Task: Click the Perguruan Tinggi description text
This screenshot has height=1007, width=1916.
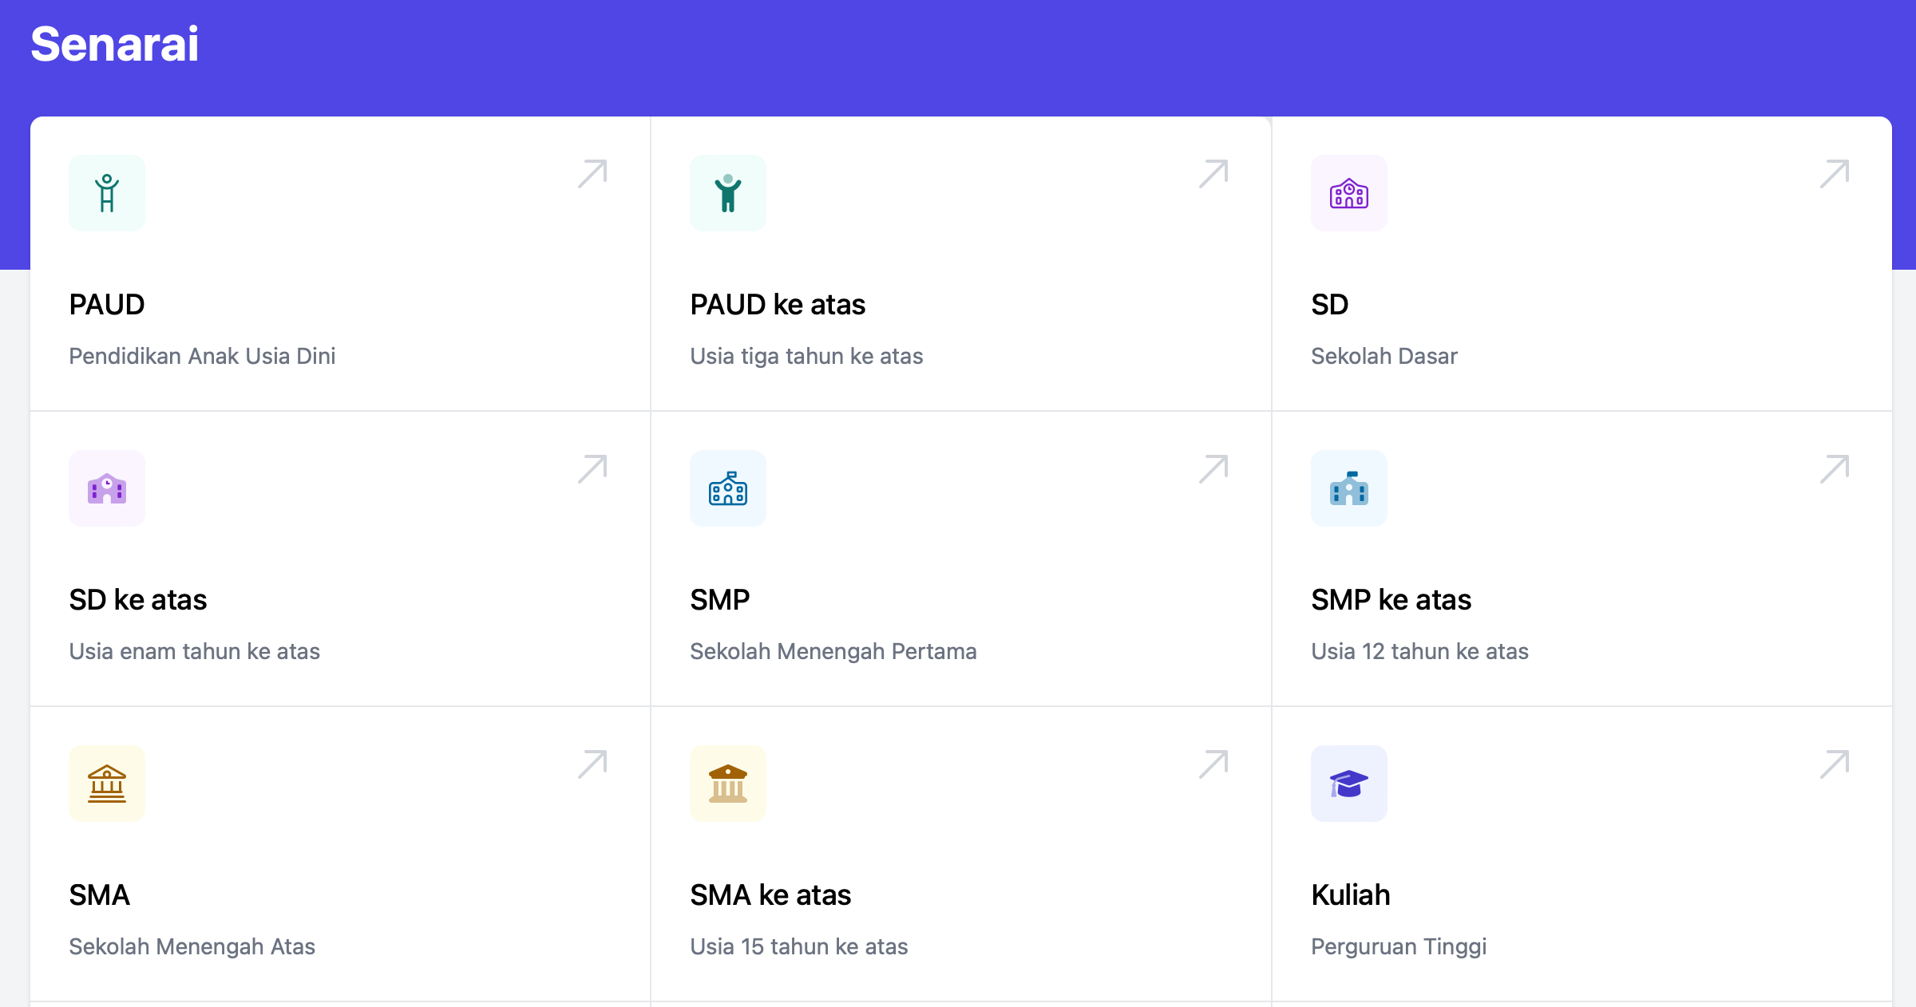Action: coord(1399,946)
